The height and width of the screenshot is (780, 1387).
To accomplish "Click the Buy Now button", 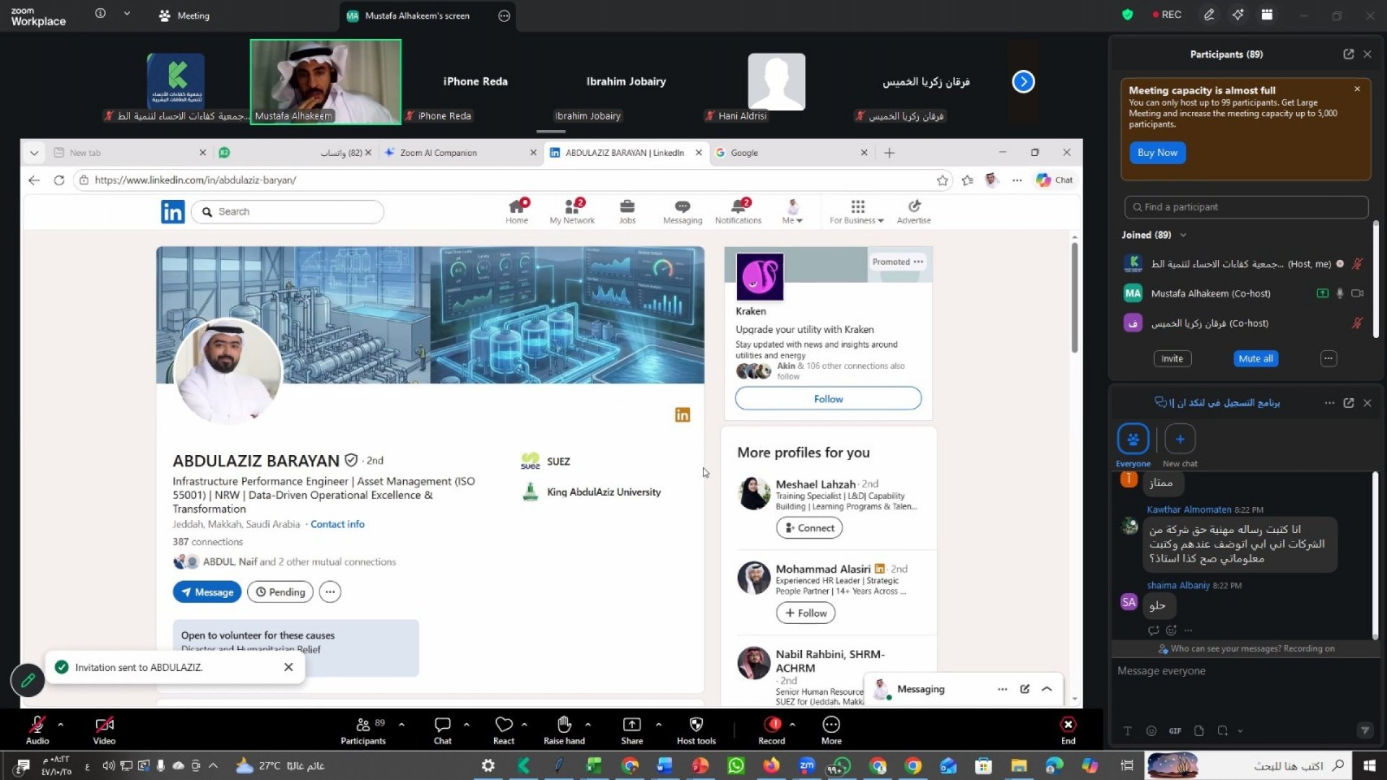I will click(1157, 153).
